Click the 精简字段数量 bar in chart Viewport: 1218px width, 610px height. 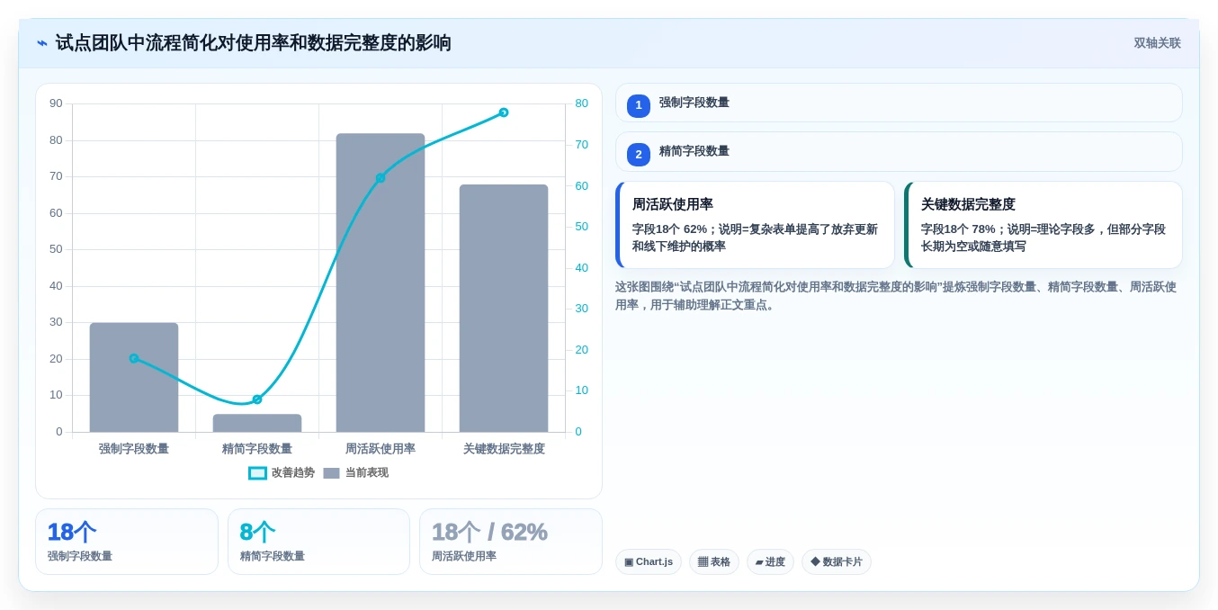(x=257, y=423)
